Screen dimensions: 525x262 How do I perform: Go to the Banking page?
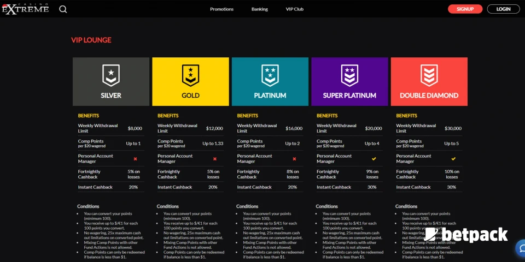coord(259,9)
